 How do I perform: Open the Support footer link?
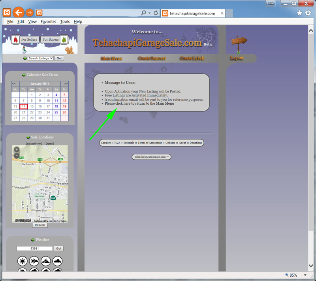pos(106,143)
